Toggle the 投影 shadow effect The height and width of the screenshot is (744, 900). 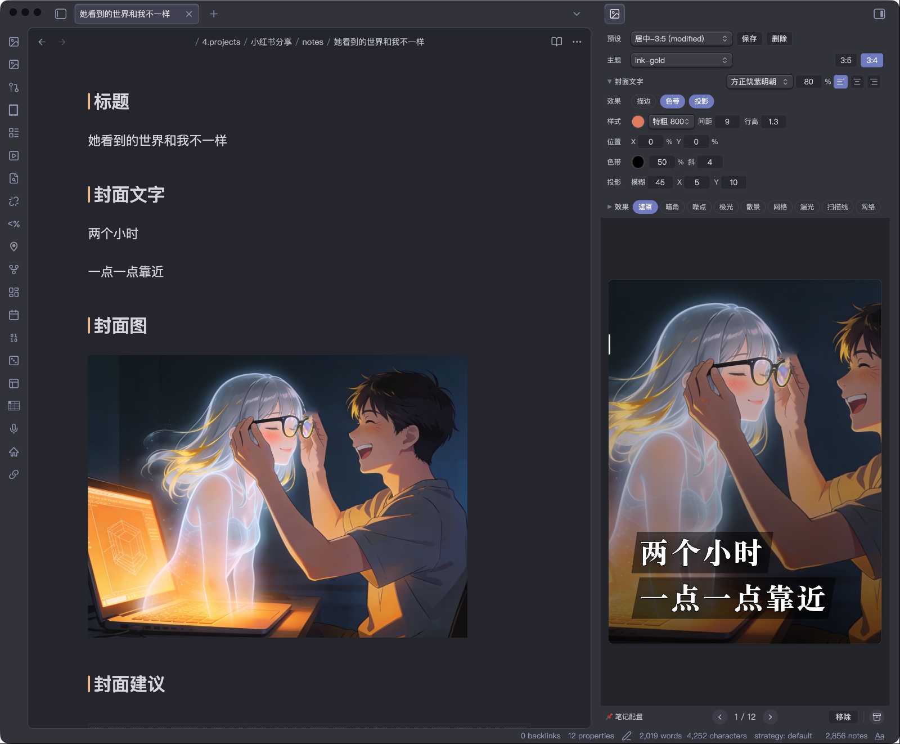pyautogui.click(x=701, y=101)
